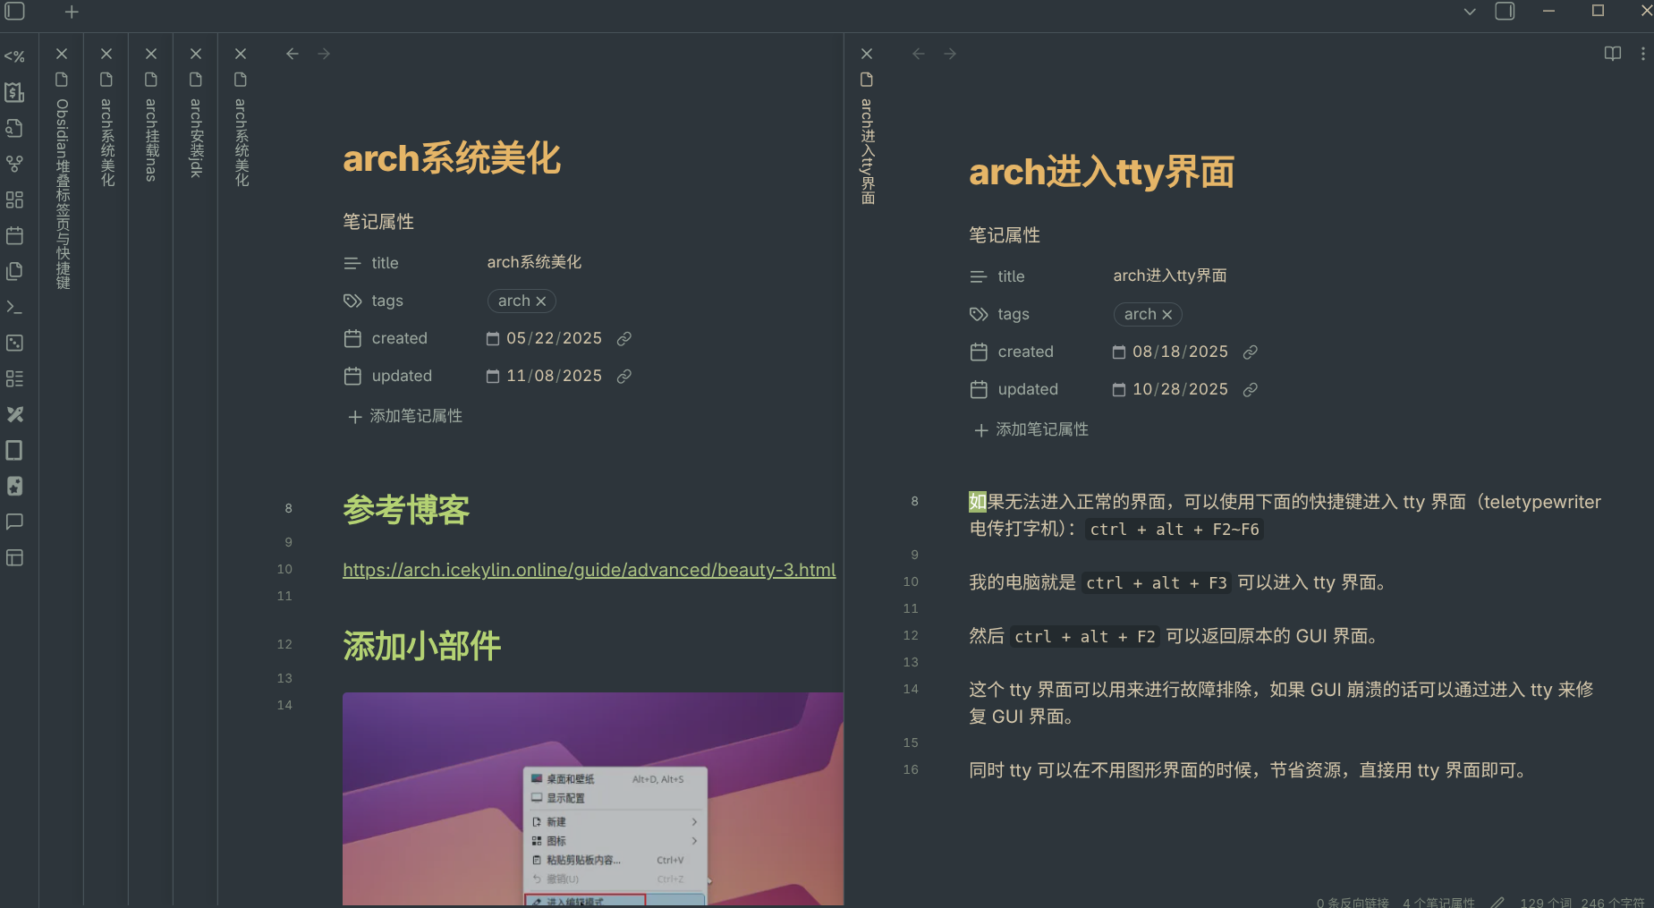Open date picker for created 08/18/2025
The image size is (1654, 908).
pos(1119,352)
